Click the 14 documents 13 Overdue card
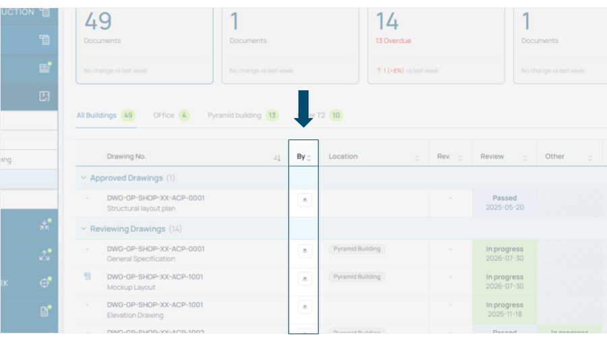This screenshot has width=607, height=341. (x=436, y=46)
